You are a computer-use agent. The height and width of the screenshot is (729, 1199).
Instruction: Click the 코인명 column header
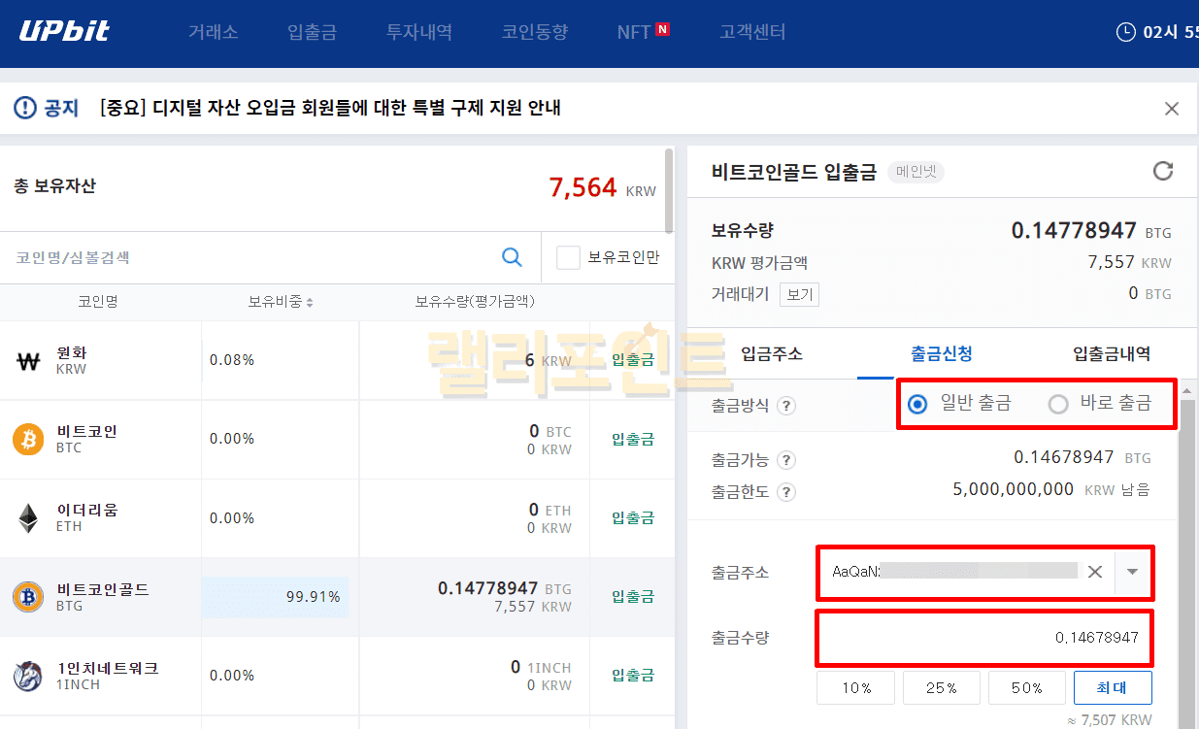[98, 302]
